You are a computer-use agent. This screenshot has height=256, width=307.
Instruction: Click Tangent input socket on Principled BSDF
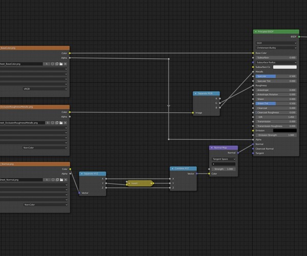click(x=253, y=153)
